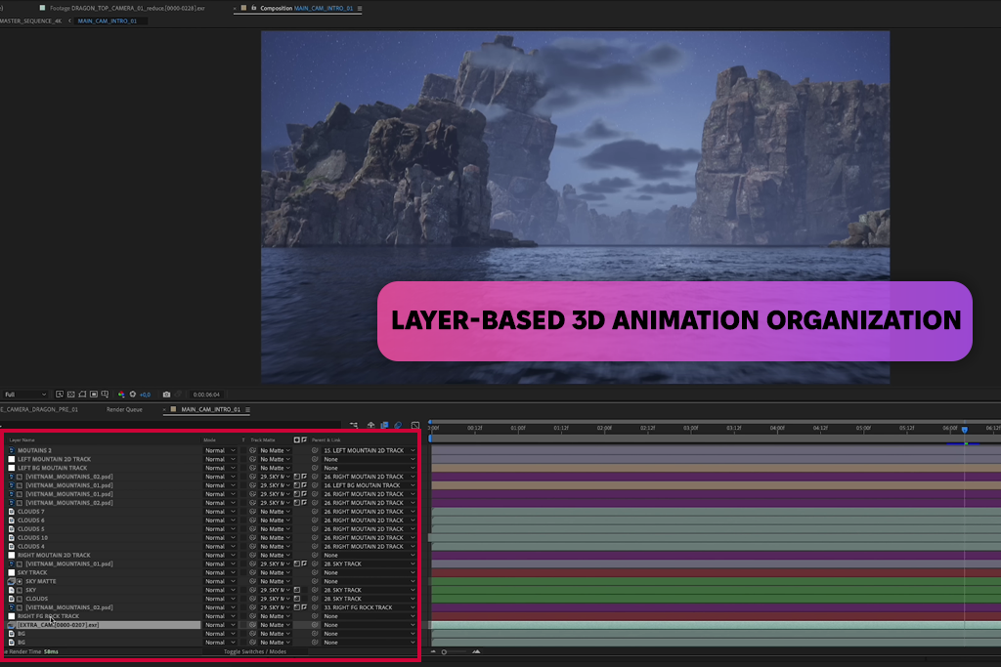Click the Graph Editor icon

[415, 425]
